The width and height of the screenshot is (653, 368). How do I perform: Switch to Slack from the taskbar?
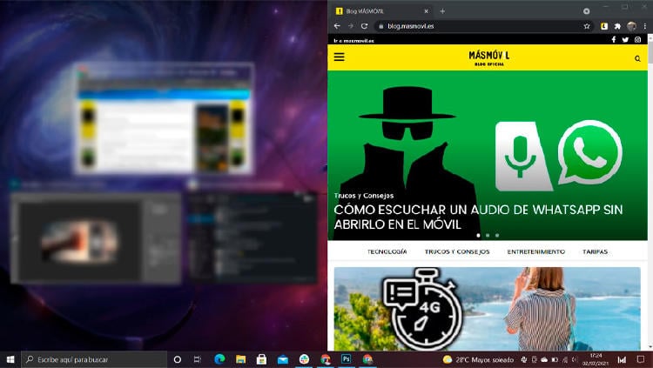coord(304,359)
